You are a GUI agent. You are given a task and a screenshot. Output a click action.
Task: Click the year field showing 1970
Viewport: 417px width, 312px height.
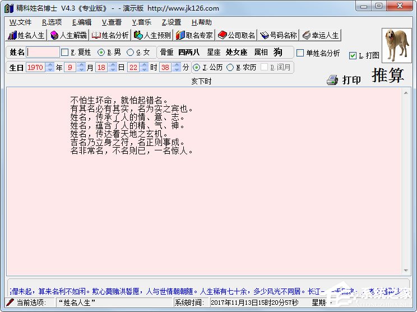pyautogui.click(x=35, y=68)
